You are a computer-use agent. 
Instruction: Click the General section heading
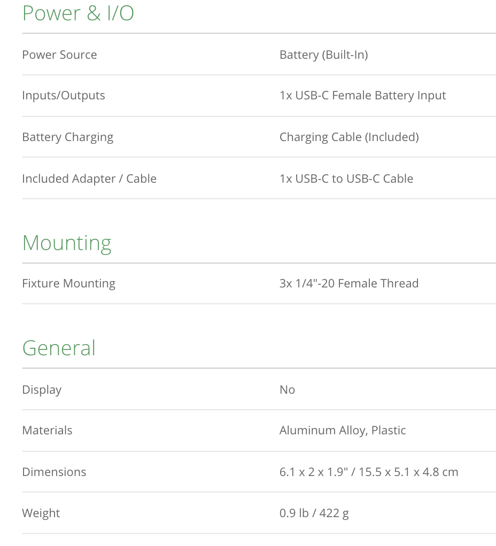59,348
